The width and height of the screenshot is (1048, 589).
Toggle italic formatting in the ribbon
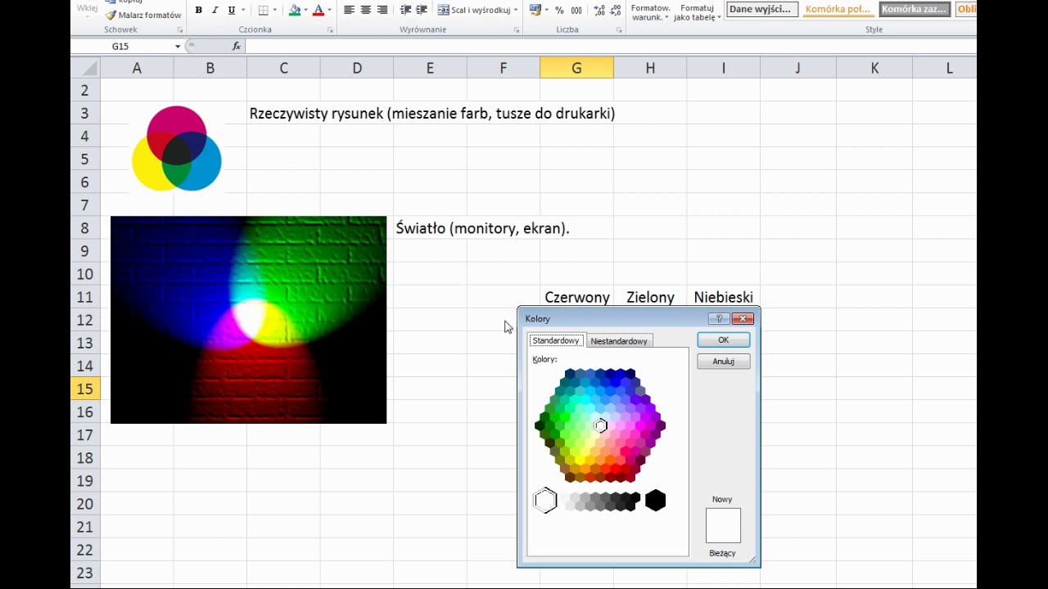click(215, 10)
